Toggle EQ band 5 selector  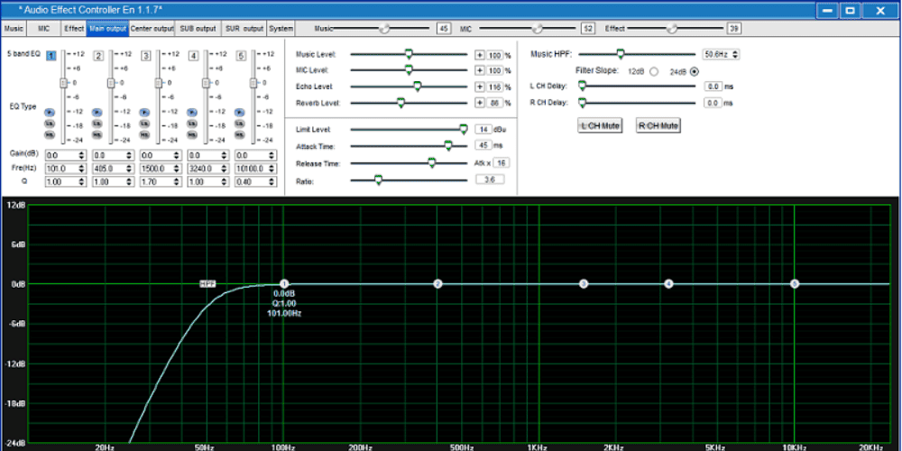point(242,56)
